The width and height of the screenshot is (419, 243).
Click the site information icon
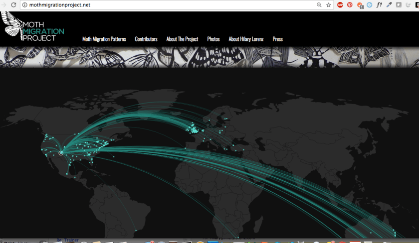(x=24, y=4)
